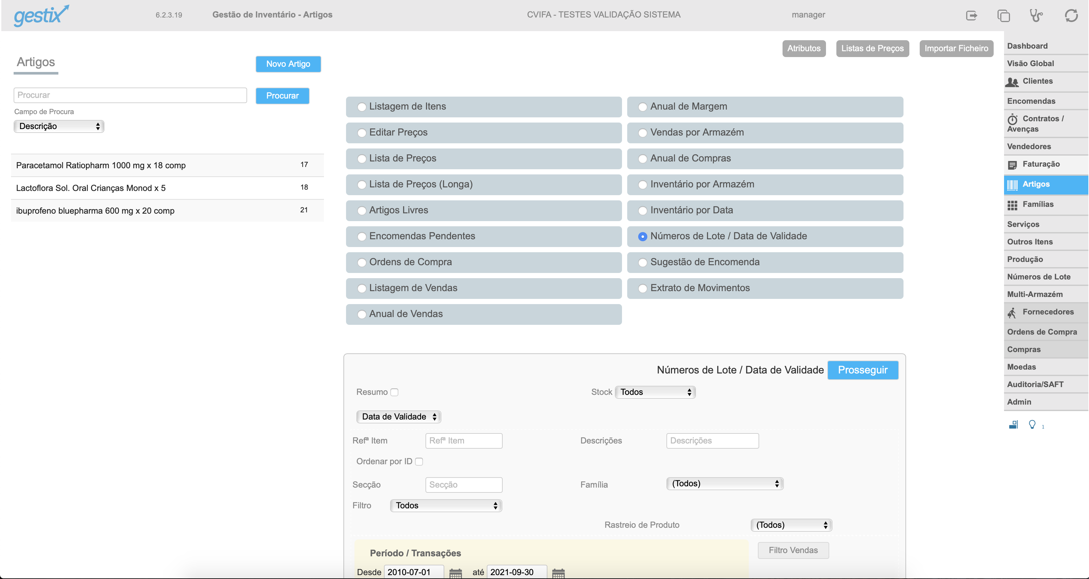1089x579 pixels.
Task: Click the lightbulb tips icon under the sidebar
Action: click(x=1032, y=424)
